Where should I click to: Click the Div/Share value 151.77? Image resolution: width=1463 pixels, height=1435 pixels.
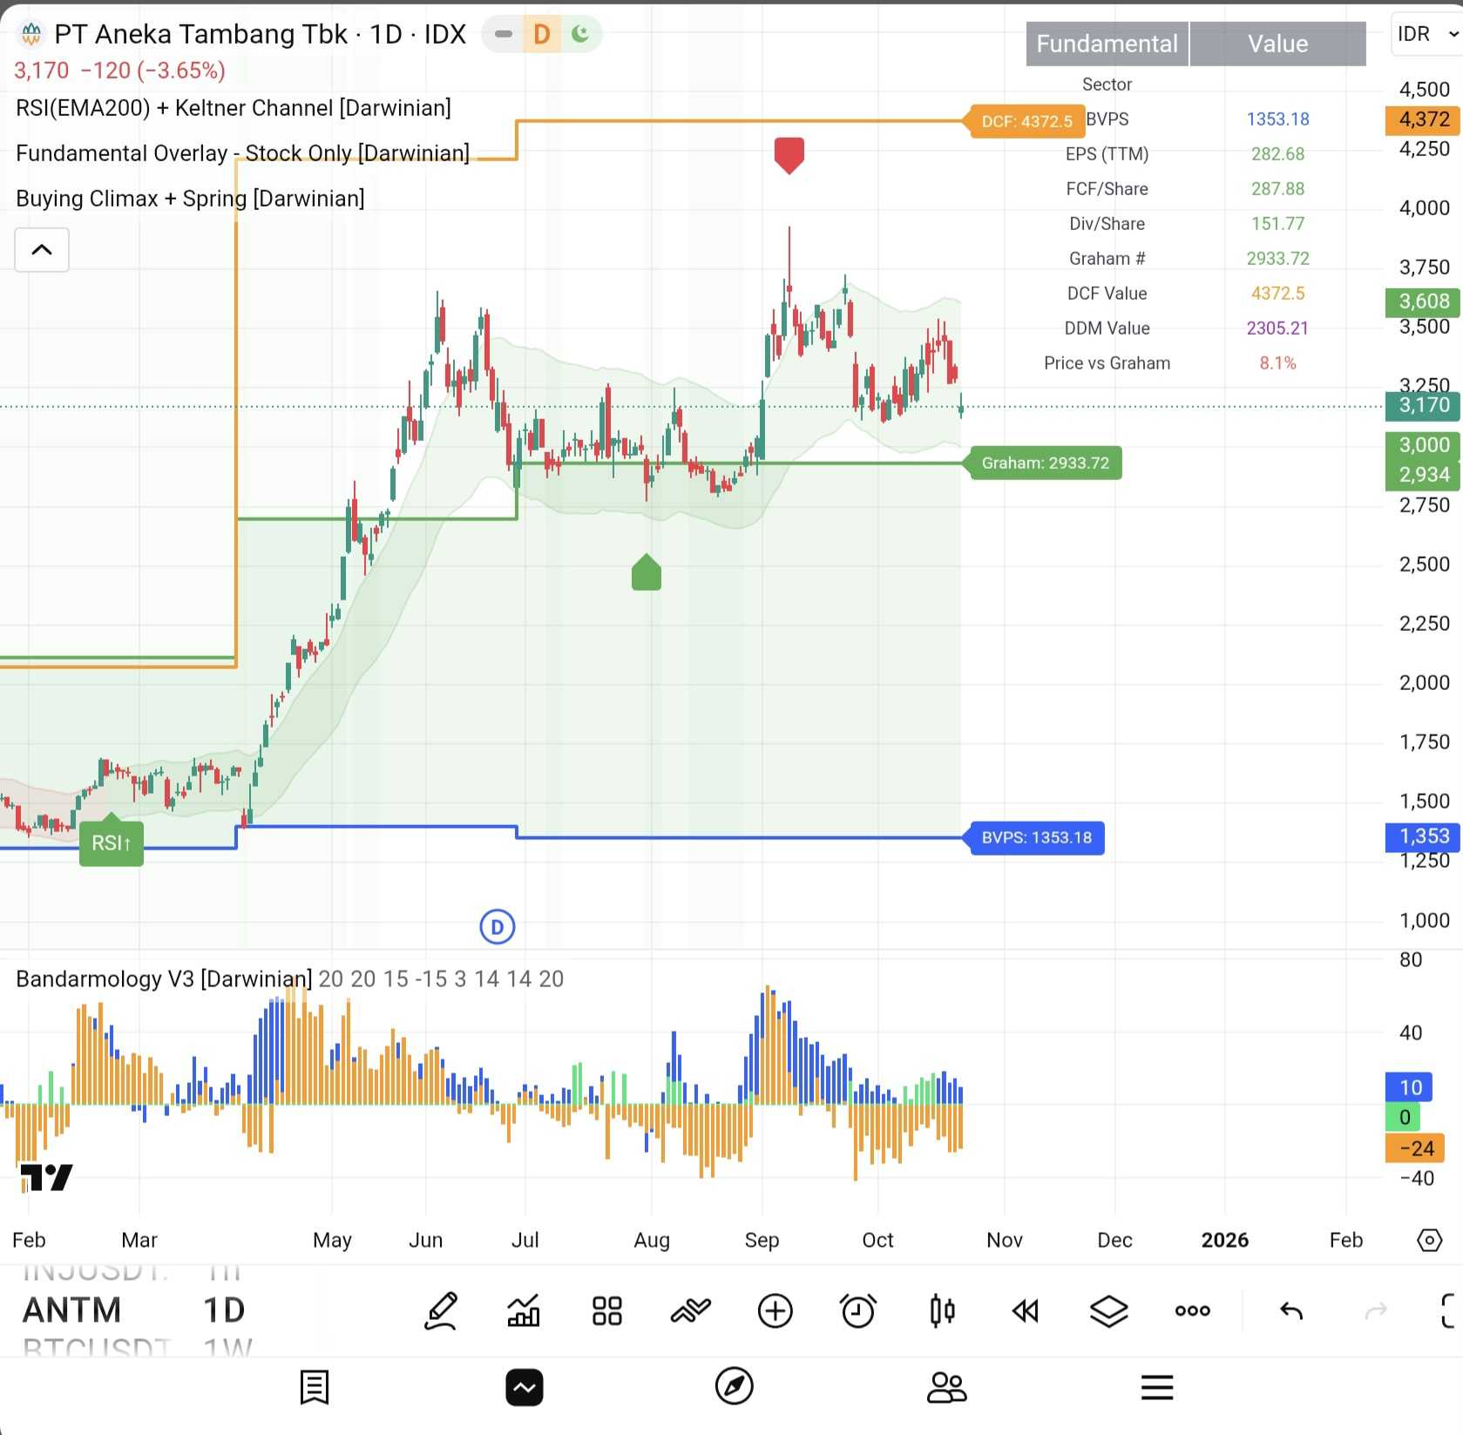pos(1277,224)
